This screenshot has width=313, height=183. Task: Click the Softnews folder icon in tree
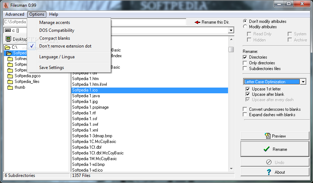[x=10, y=59]
